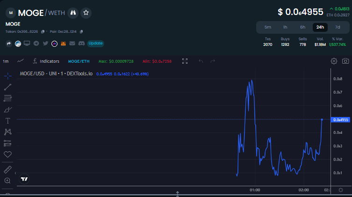
Task: Click the 02:00 time axis label
Action: [303, 190]
